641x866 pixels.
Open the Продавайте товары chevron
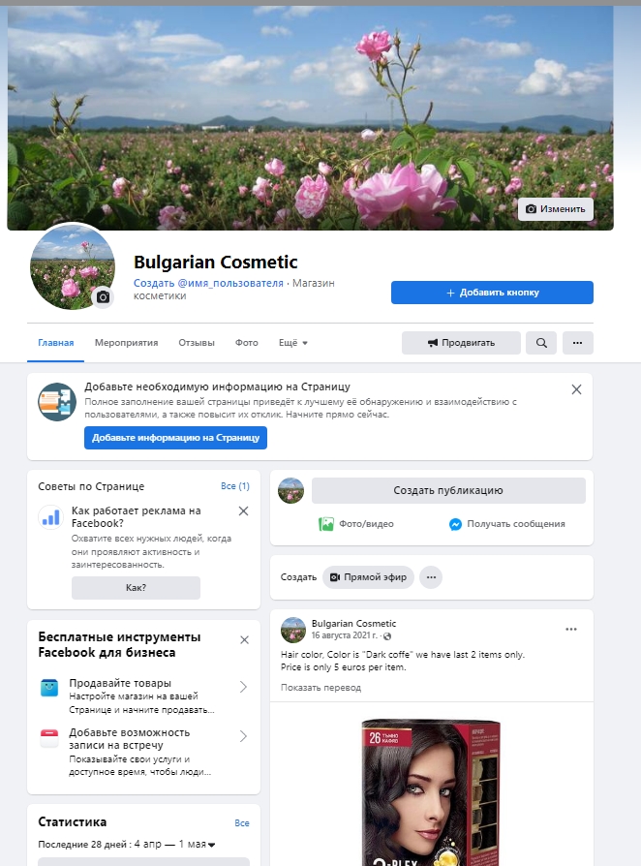(243, 687)
